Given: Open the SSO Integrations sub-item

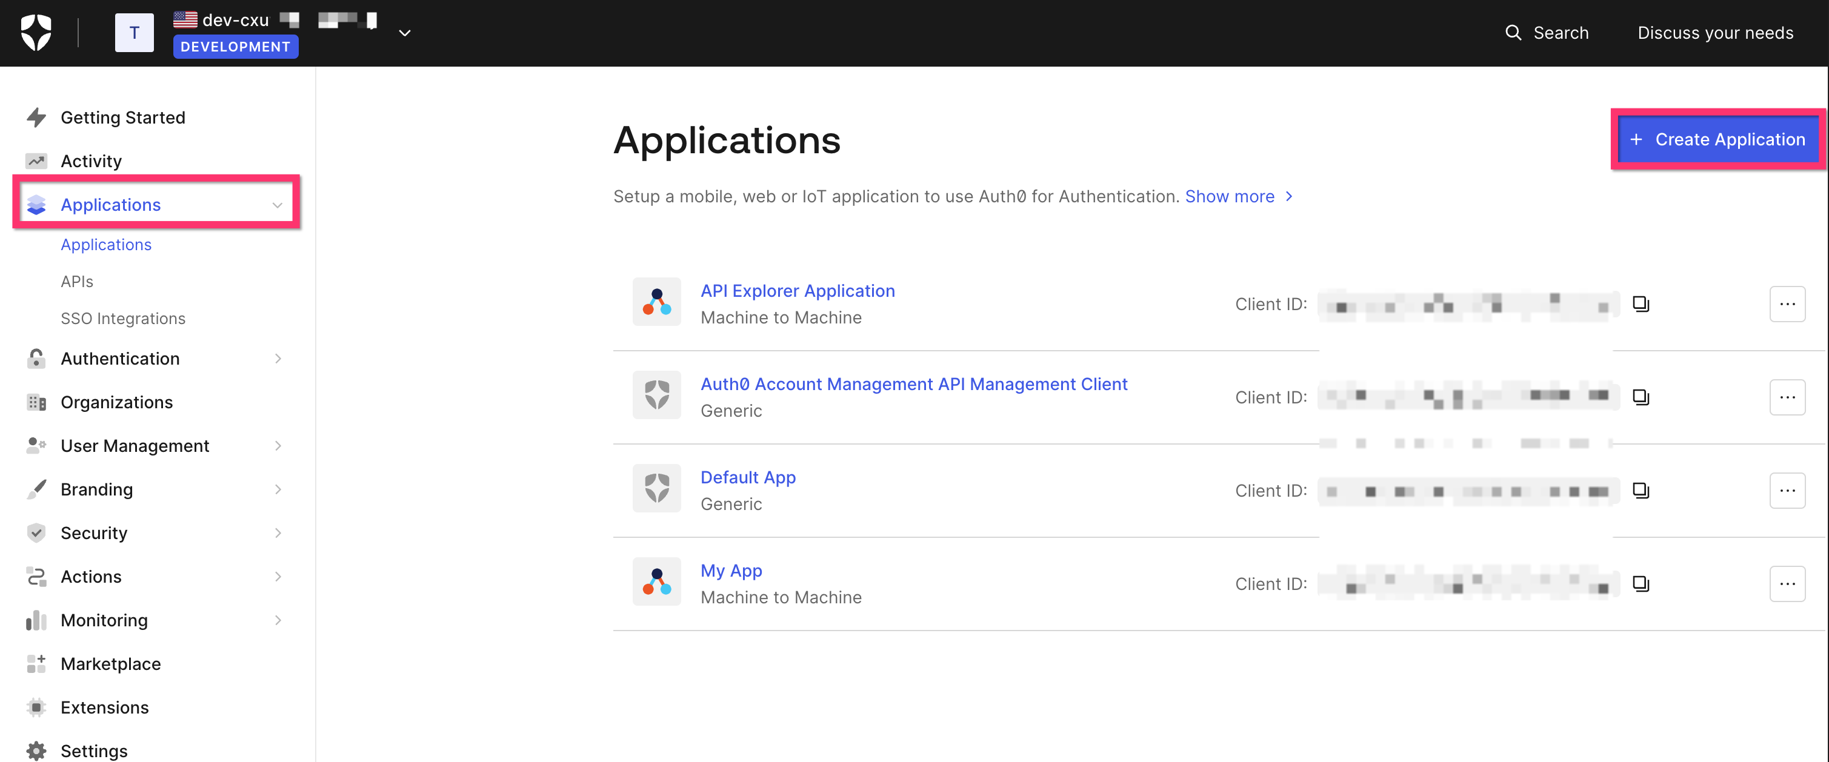Looking at the screenshot, I should point(123,318).
